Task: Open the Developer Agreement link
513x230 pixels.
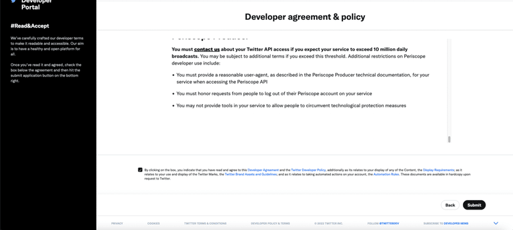Action: click(263, 170)
